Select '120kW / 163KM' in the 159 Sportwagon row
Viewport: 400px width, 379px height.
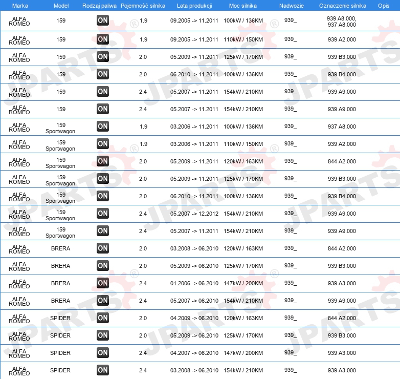(x=243, y=161)
